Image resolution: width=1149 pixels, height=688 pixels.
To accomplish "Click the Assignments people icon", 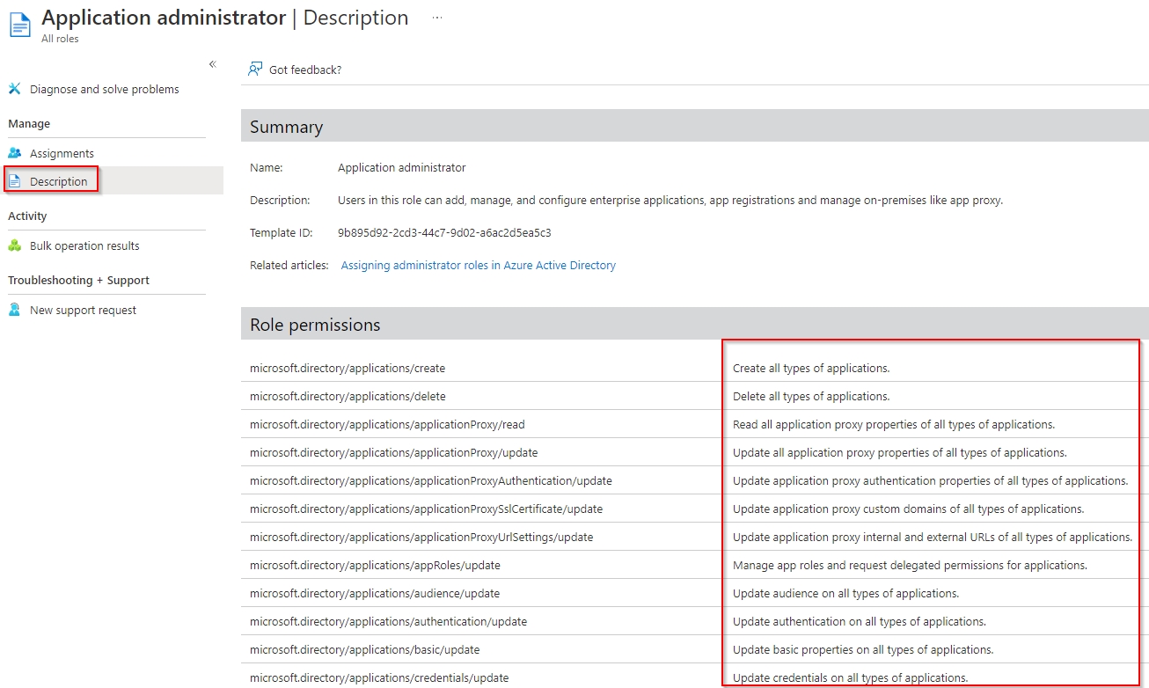I will [x=14, y=153].
